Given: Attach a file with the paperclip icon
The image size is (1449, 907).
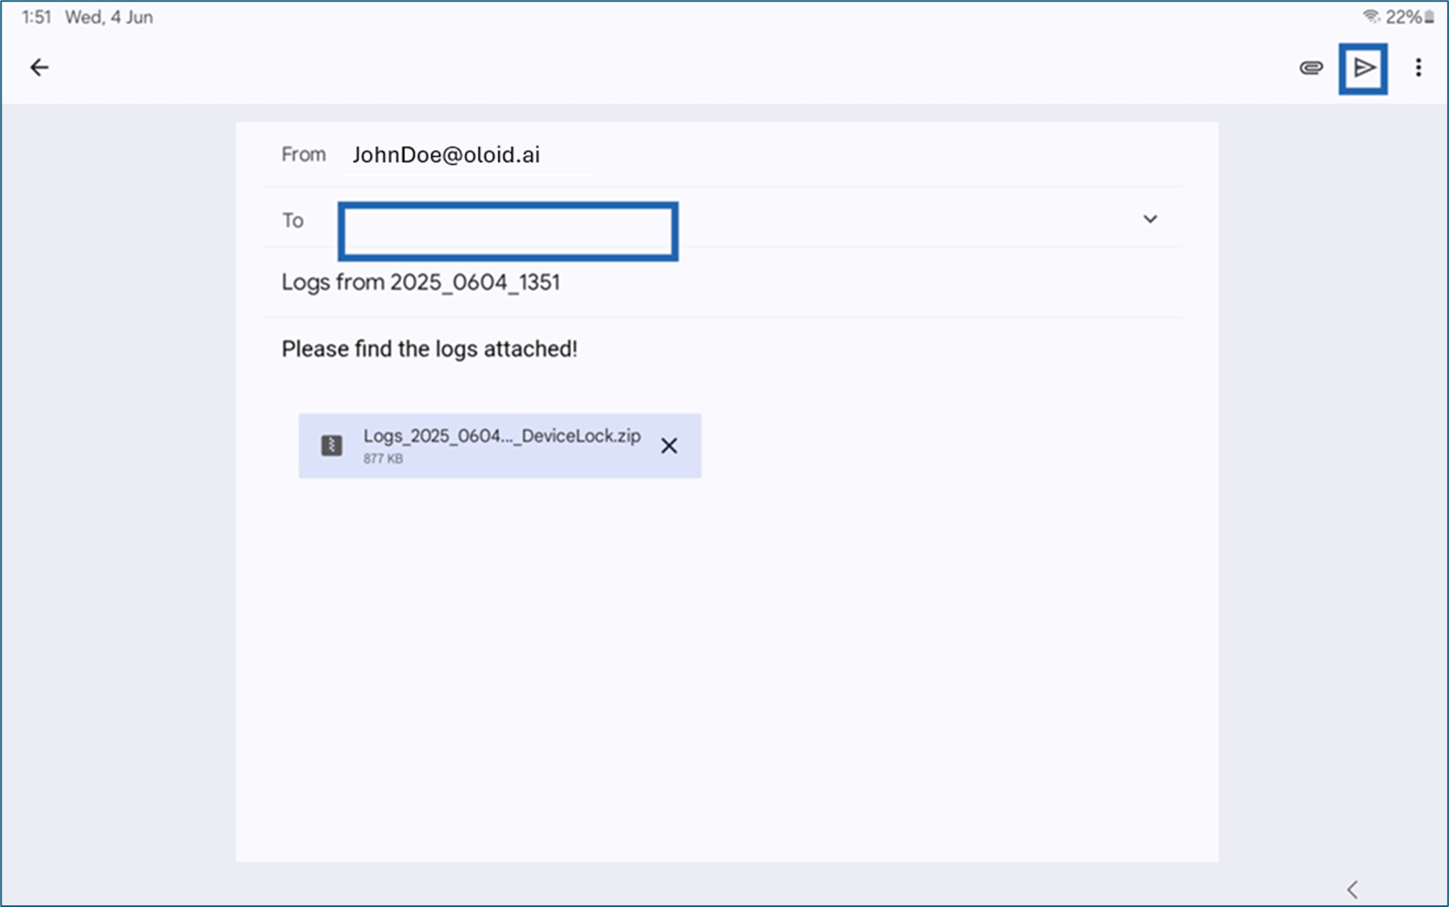Looking at the screenshot, I should click(1311, 67).
